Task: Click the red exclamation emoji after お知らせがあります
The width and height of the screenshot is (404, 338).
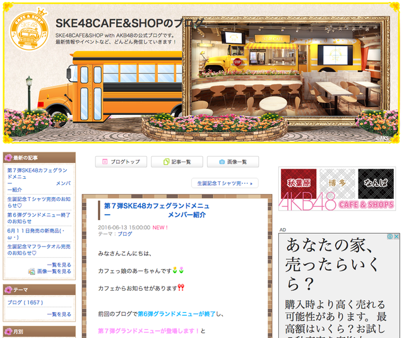Action: (181, 287)
